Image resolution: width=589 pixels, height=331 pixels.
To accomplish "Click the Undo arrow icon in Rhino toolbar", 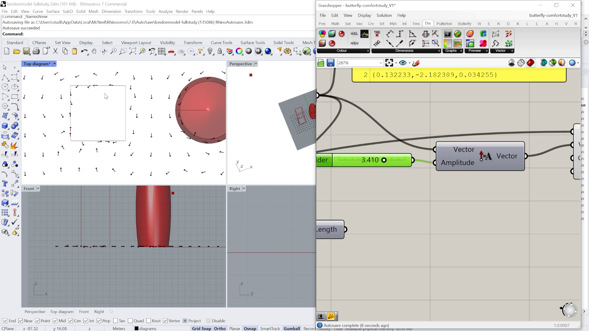I will (x=84, y=51).
